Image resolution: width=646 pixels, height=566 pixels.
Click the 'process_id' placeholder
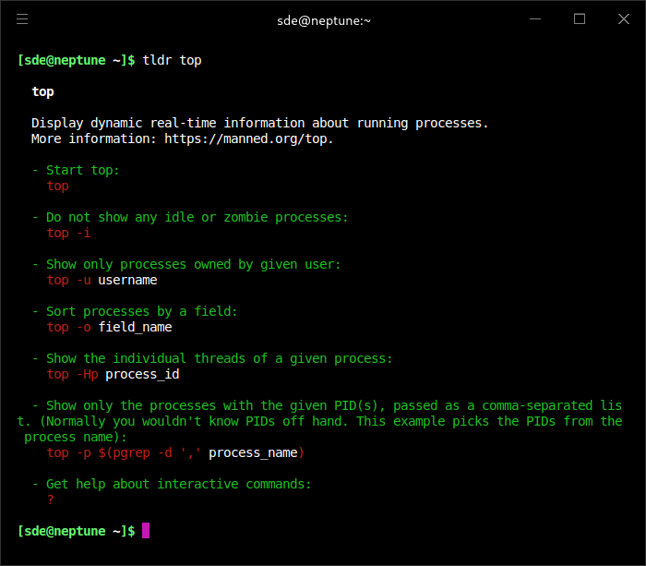(x=142, y=374)
